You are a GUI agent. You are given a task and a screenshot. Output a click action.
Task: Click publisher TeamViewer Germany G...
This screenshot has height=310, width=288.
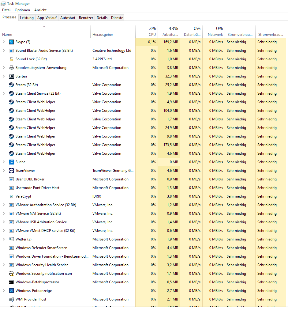[x=113, y=171]
